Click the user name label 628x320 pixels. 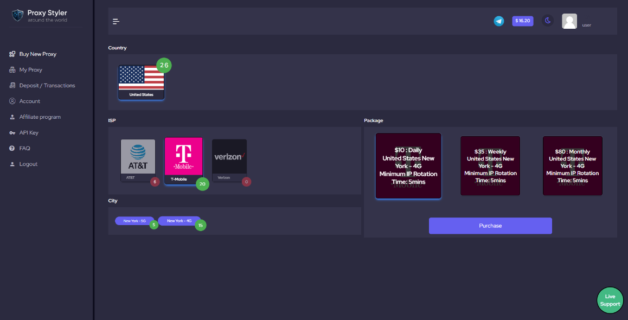point(586,25)
